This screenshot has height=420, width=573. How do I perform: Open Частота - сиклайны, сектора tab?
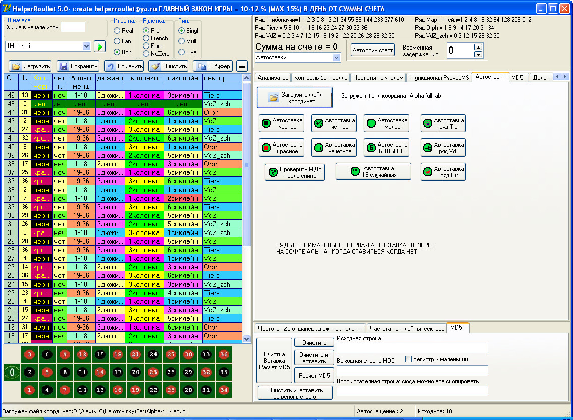[x=406, y=329]
